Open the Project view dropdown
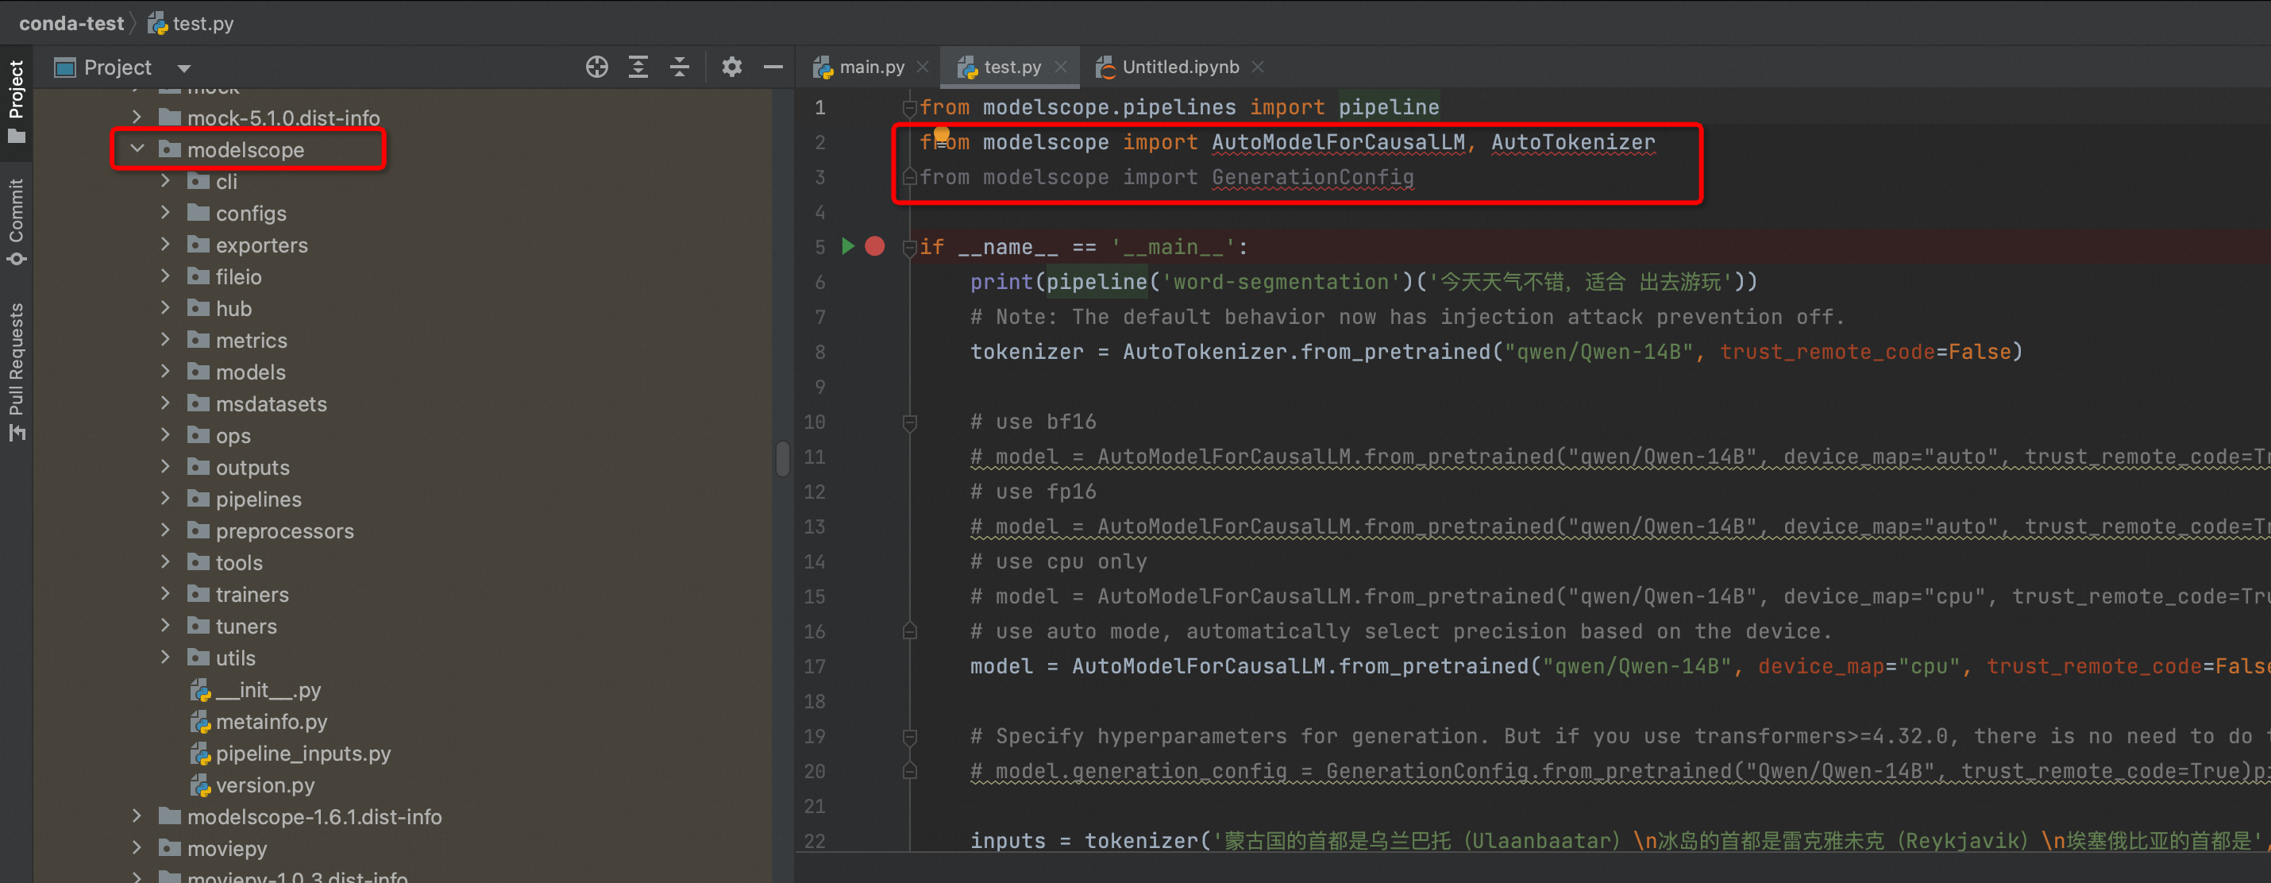This screenshot has width=2271, height=883. tap(184, 67)
